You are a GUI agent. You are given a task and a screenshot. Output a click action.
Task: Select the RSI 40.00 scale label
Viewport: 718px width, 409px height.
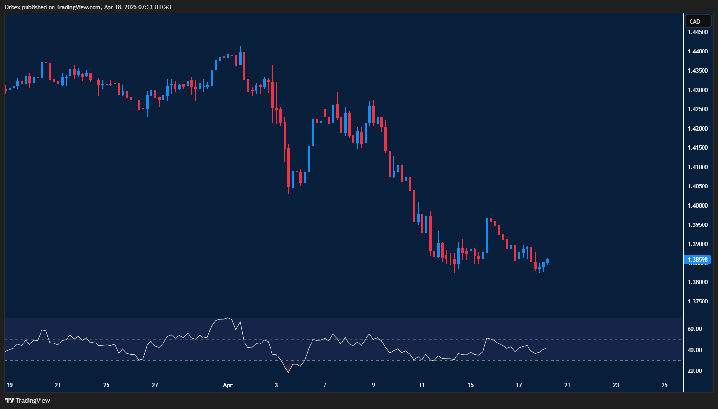click(x=694, y=350)
